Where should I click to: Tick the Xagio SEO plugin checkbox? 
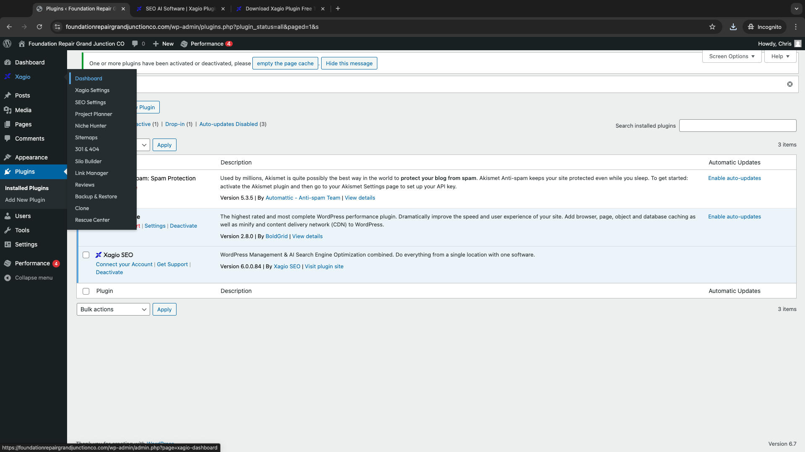[x=86, y=255]
